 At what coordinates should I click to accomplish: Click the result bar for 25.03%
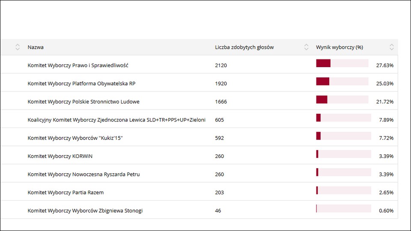tap(342, 81)
